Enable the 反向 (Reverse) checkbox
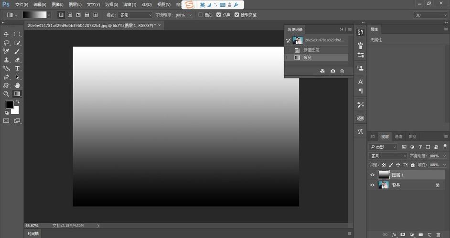The image size is (450, 238). [x=201, y=15]
